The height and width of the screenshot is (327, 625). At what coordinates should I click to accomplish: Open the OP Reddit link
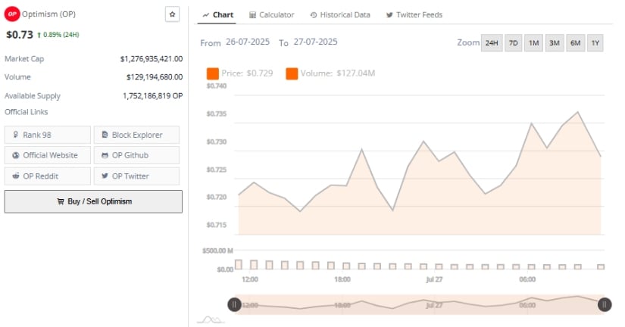pyautogui.click(x=48, y=176)
